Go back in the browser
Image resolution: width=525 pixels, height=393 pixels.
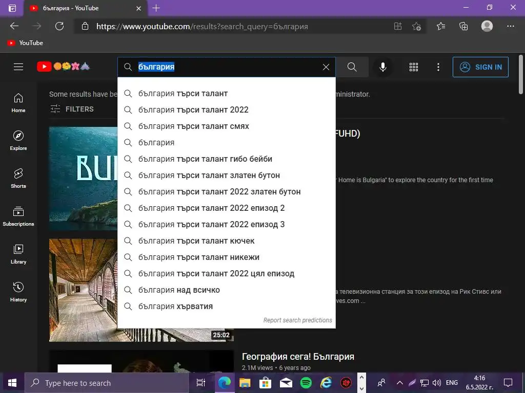14,26
